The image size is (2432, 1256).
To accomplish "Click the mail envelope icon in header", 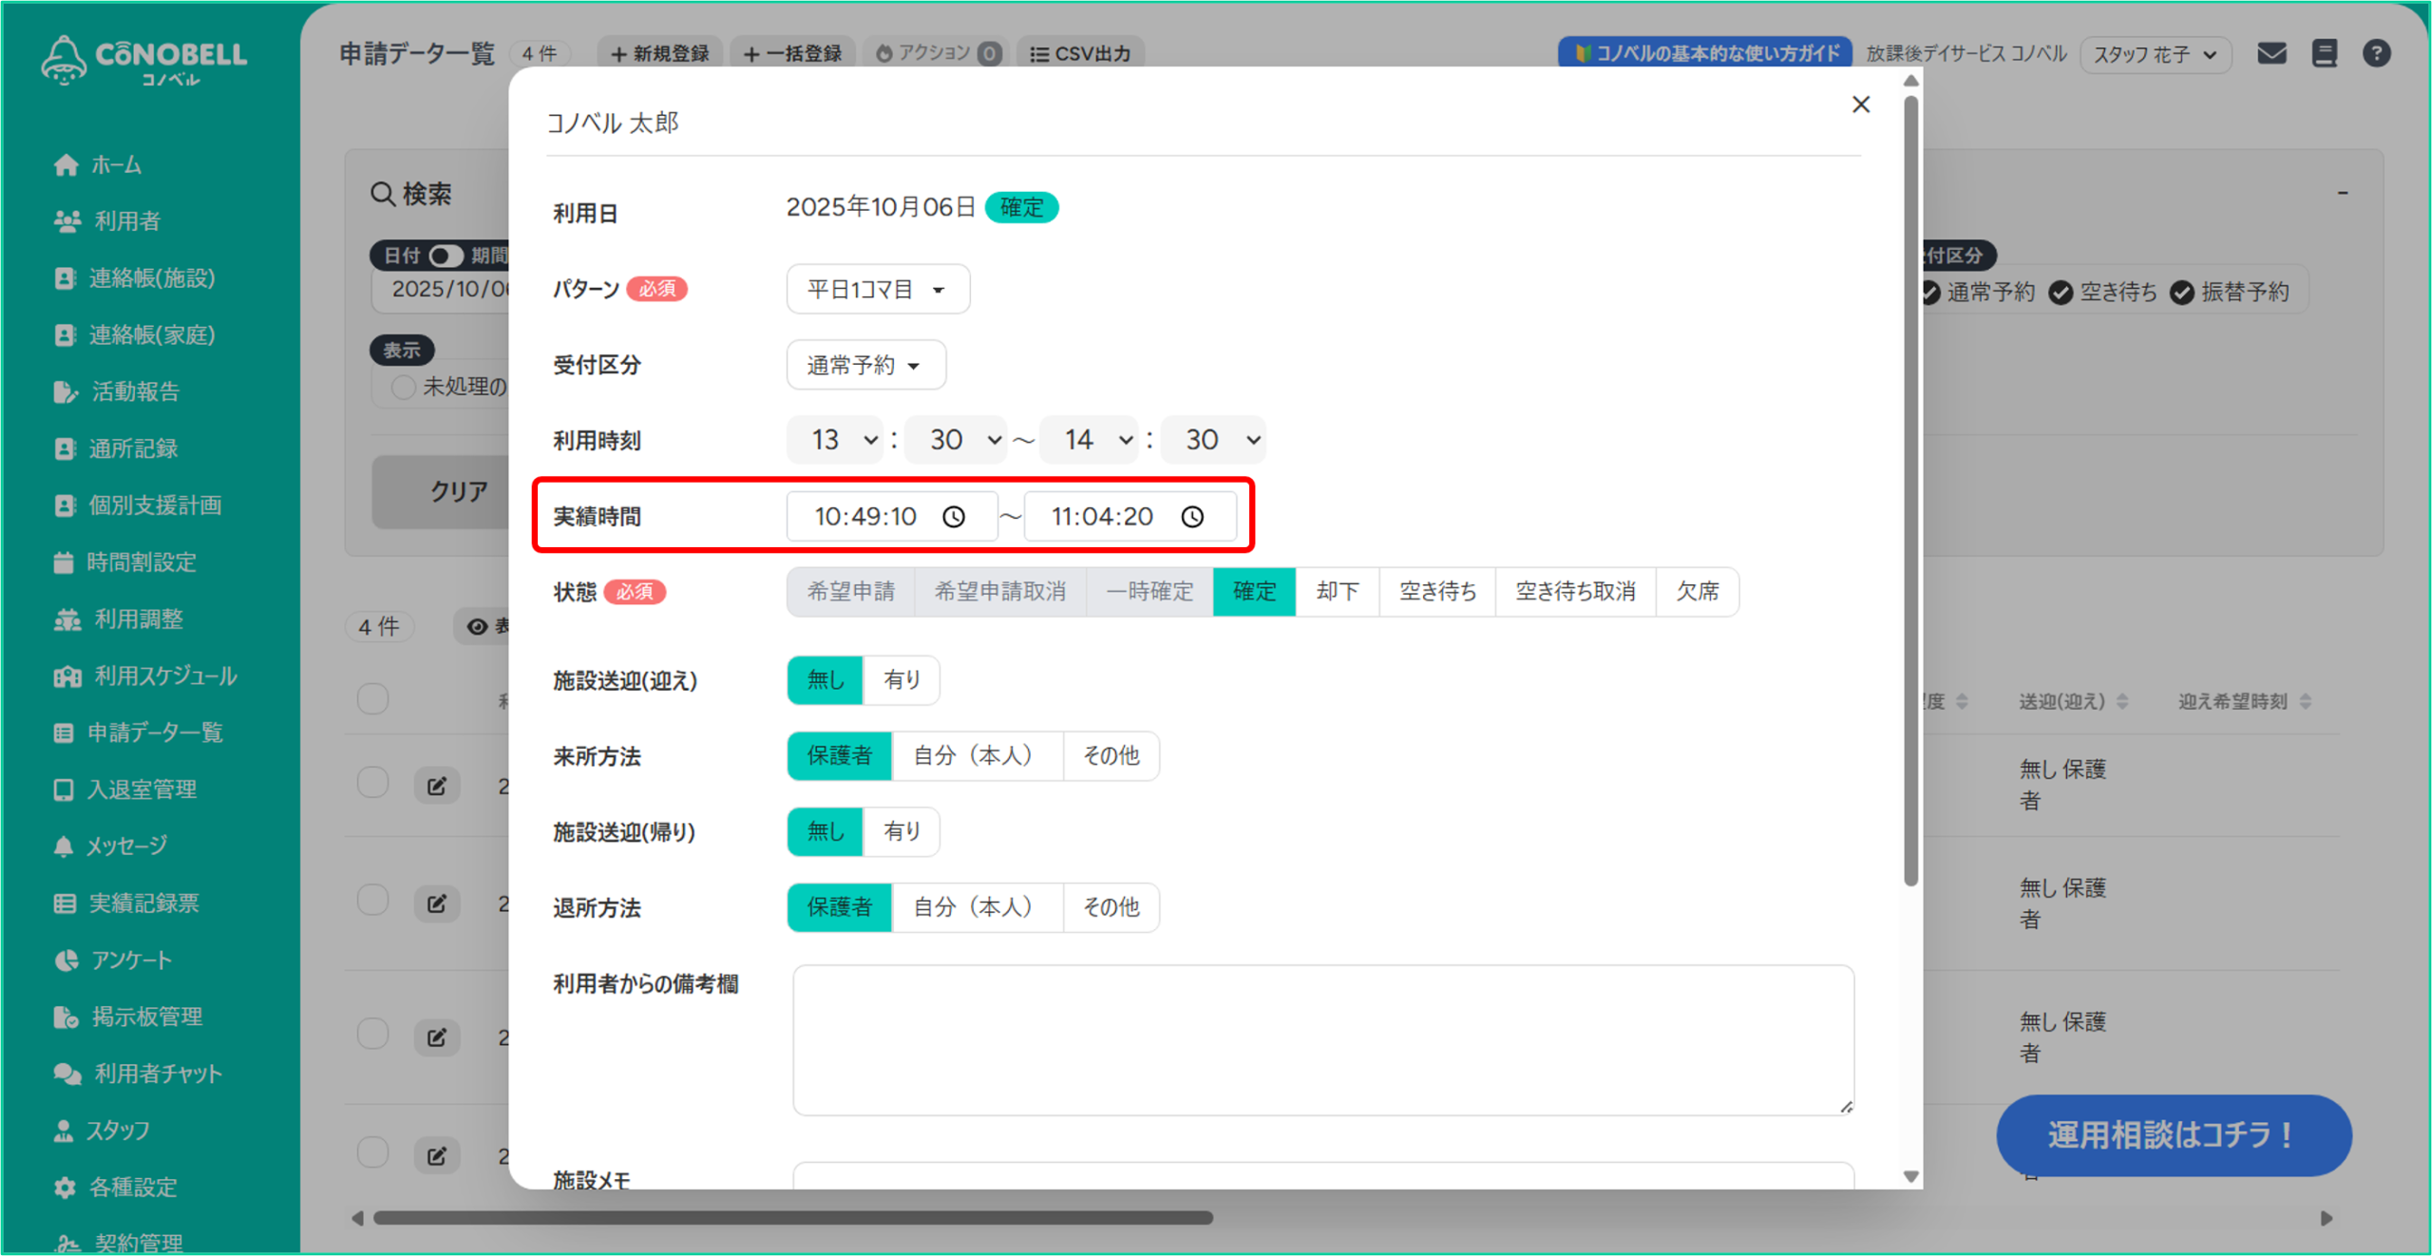I will click(x=2271, y=54).
